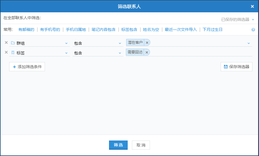This screenshot has width=259, height=156.
Task: Close the 筛选联系人 dialog
Action: (x=252, y=7)
